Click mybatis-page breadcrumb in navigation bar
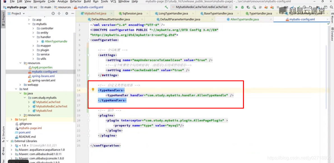334x163 pixels. [x=15, y=7]
